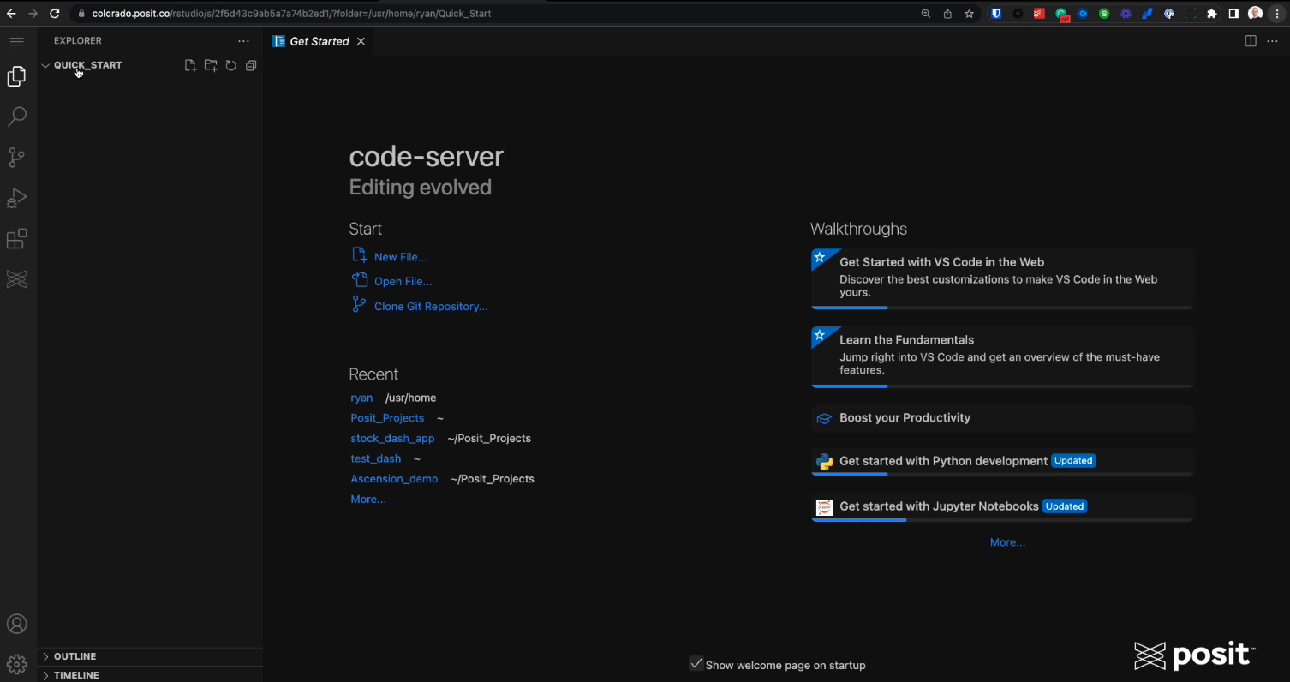Viewport: 1290px width, 682px height.
Task: Toggle the bookmark star in the address bar
Action: pyautogui.click(x=969, y=14)
